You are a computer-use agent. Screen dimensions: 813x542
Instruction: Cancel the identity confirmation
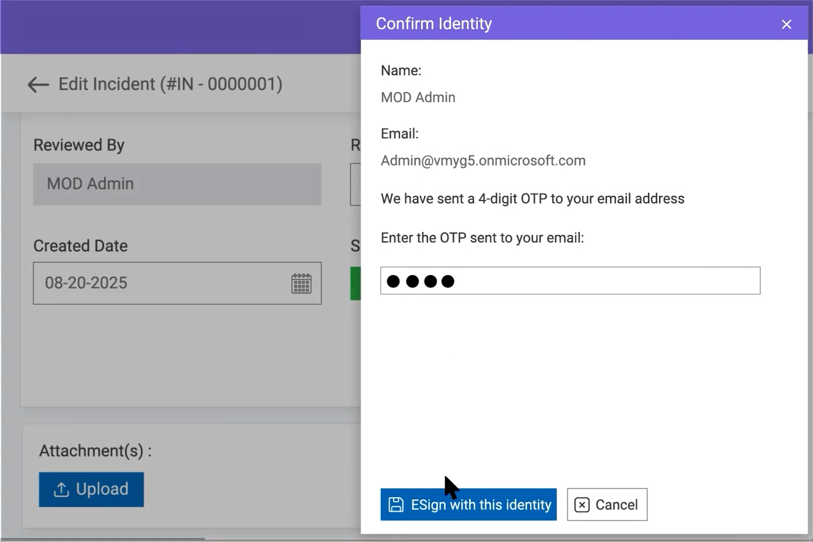tap(607, 505)
